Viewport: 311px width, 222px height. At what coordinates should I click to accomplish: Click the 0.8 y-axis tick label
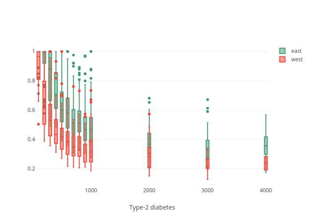[31, 80]
